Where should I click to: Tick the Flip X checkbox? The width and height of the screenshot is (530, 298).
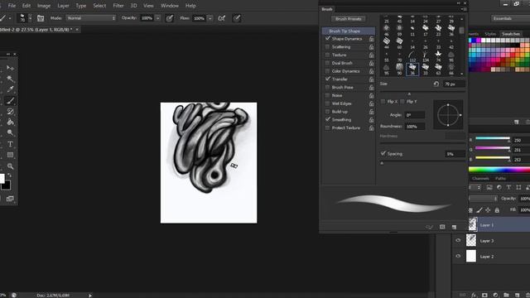click(x=383, y=102)
